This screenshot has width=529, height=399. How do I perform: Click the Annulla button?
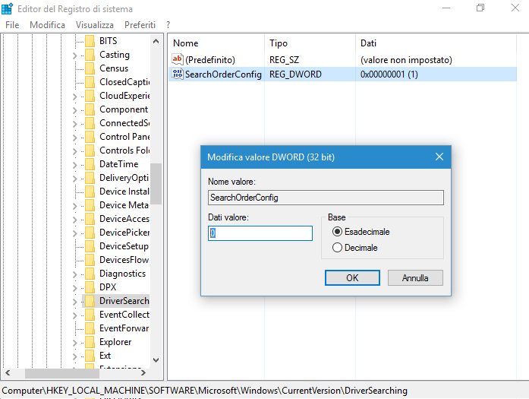tap(415, 278)
